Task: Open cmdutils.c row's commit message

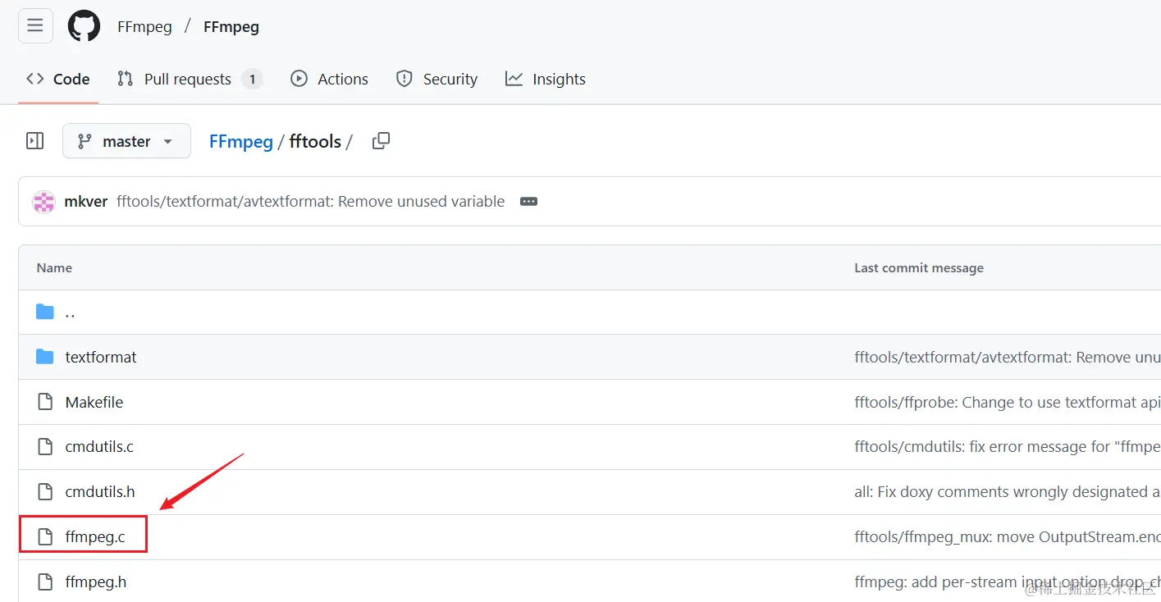Action: [1008, 447]
